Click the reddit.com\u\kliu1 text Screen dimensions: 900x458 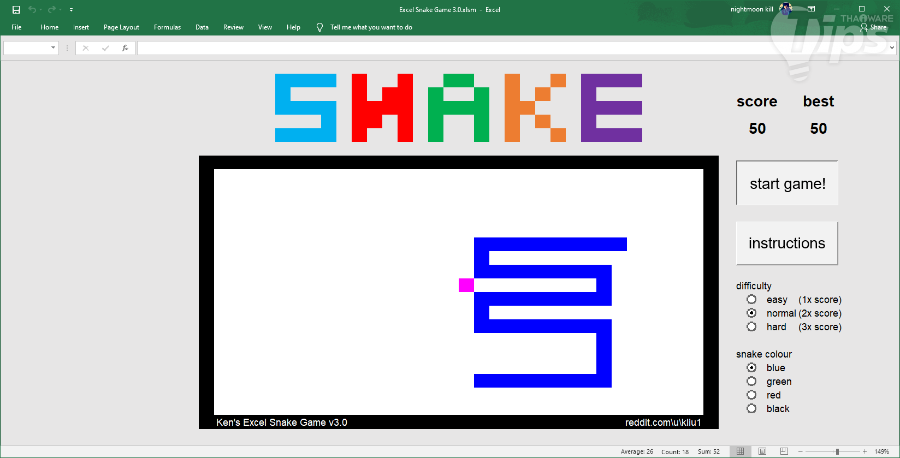(663, 423)
